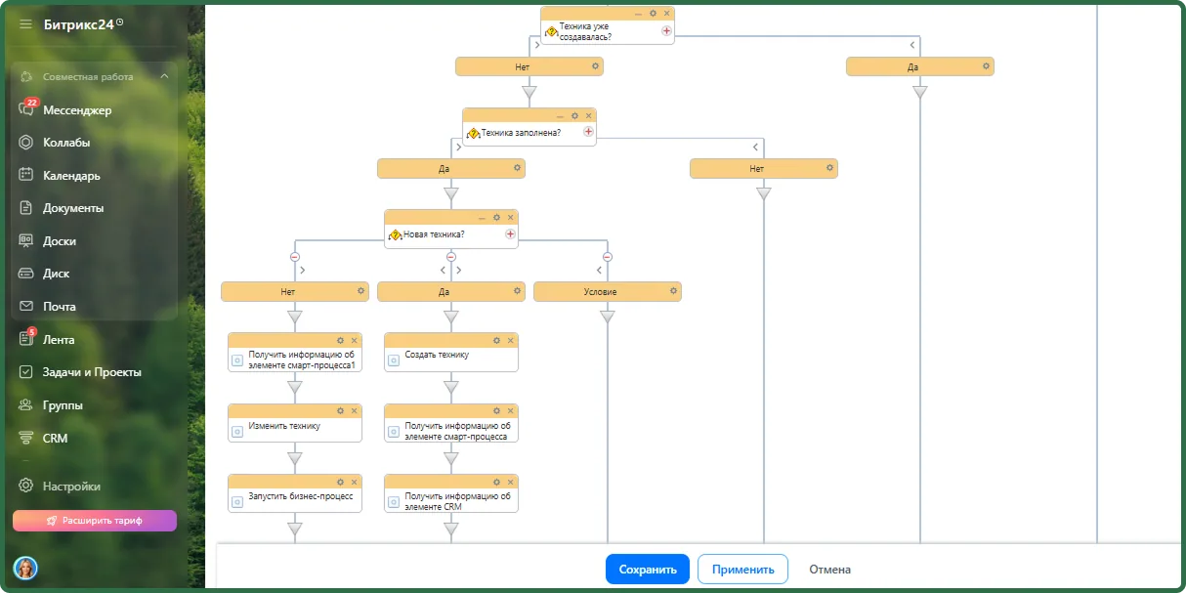The height and width of the screenshot is (593, 1186).
Task: Click the Расширить тариф button
Action: (x=95, y=521)
